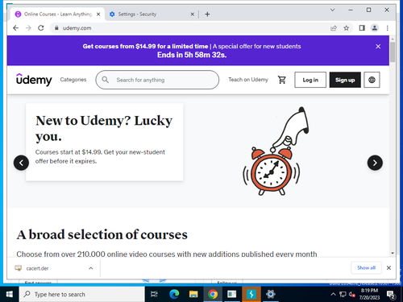This screenshot has width=403, height=302.
Task: Go back with the browser back arrow
Action: point(15,28)
